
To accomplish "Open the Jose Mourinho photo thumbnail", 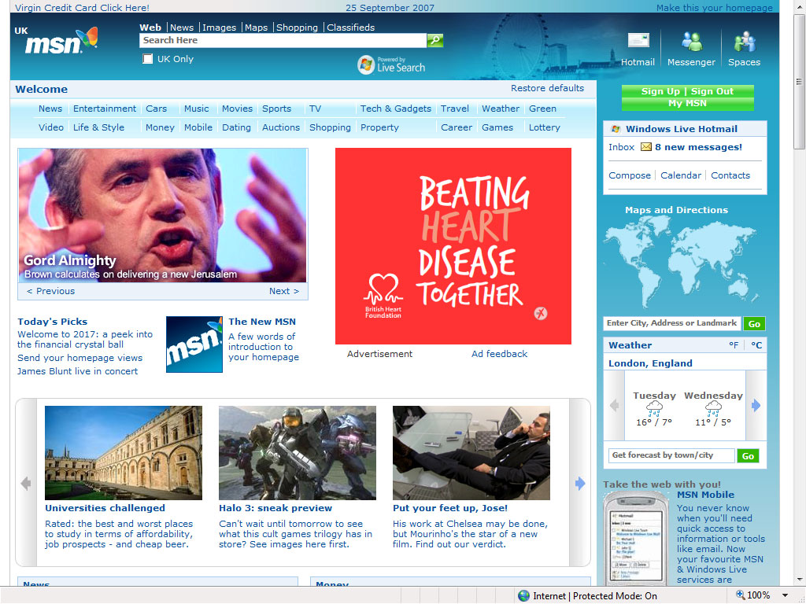I will (x=471, y=453).
